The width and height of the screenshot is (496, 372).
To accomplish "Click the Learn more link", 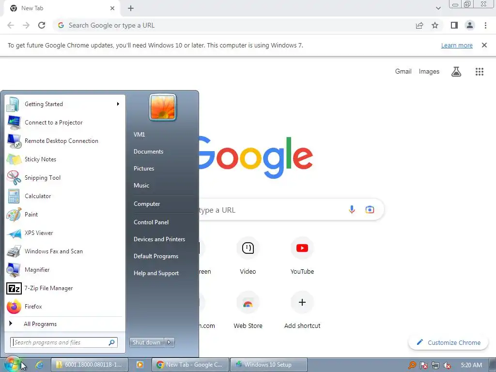I will (457, 45).
